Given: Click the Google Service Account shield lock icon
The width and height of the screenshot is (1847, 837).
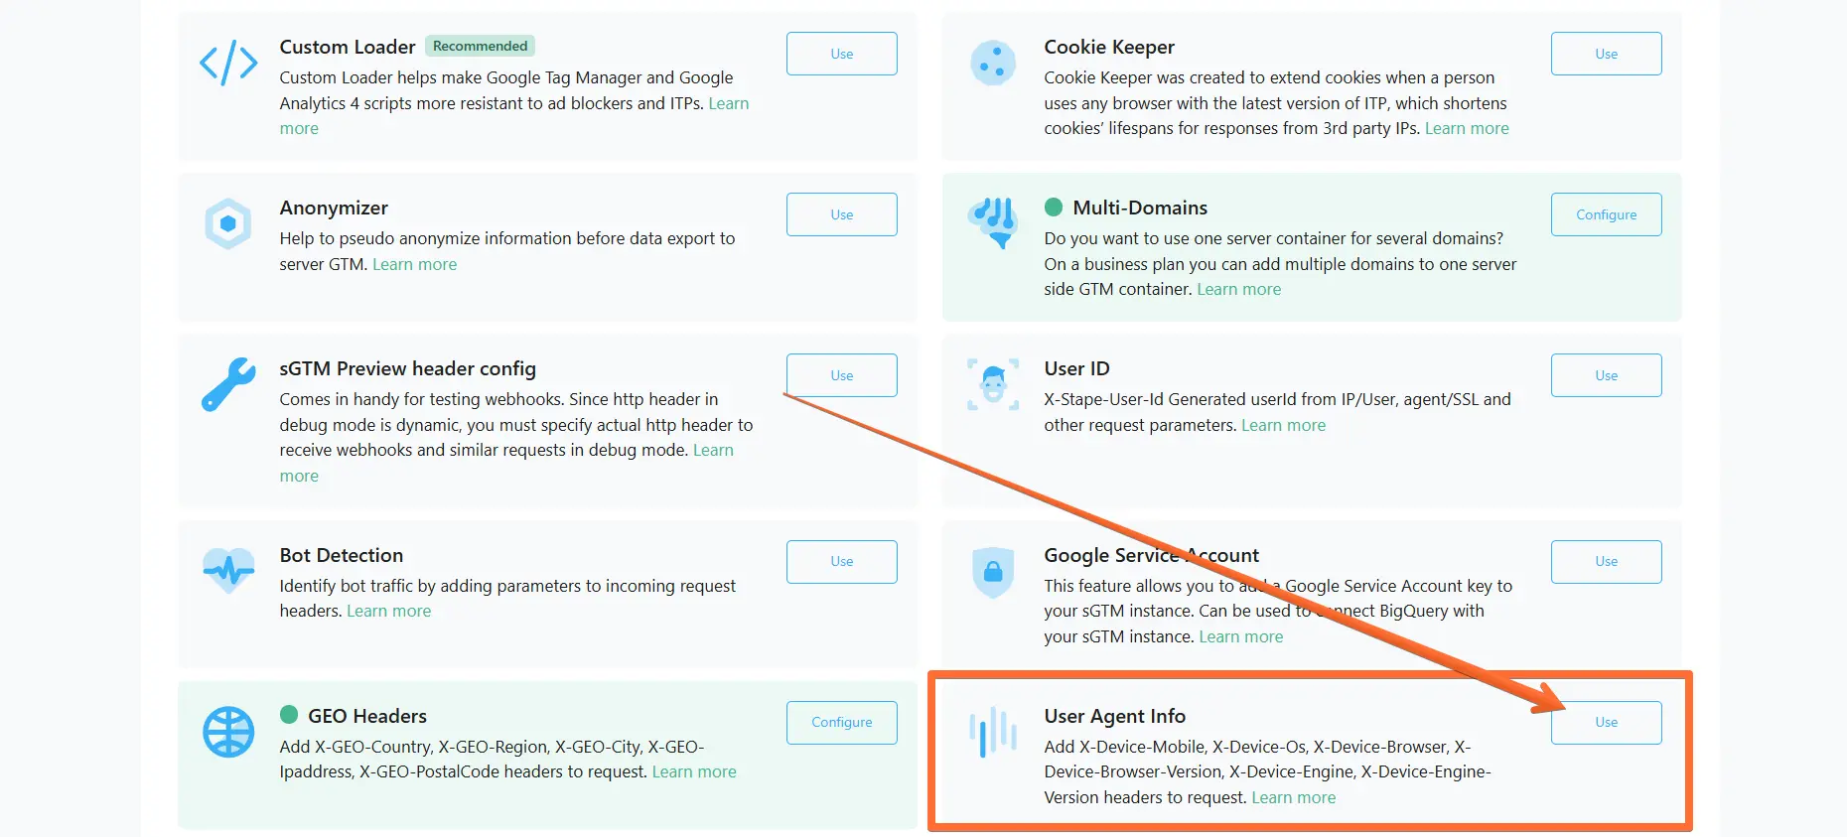Looking at the screenshot, I should click(993, 572).
